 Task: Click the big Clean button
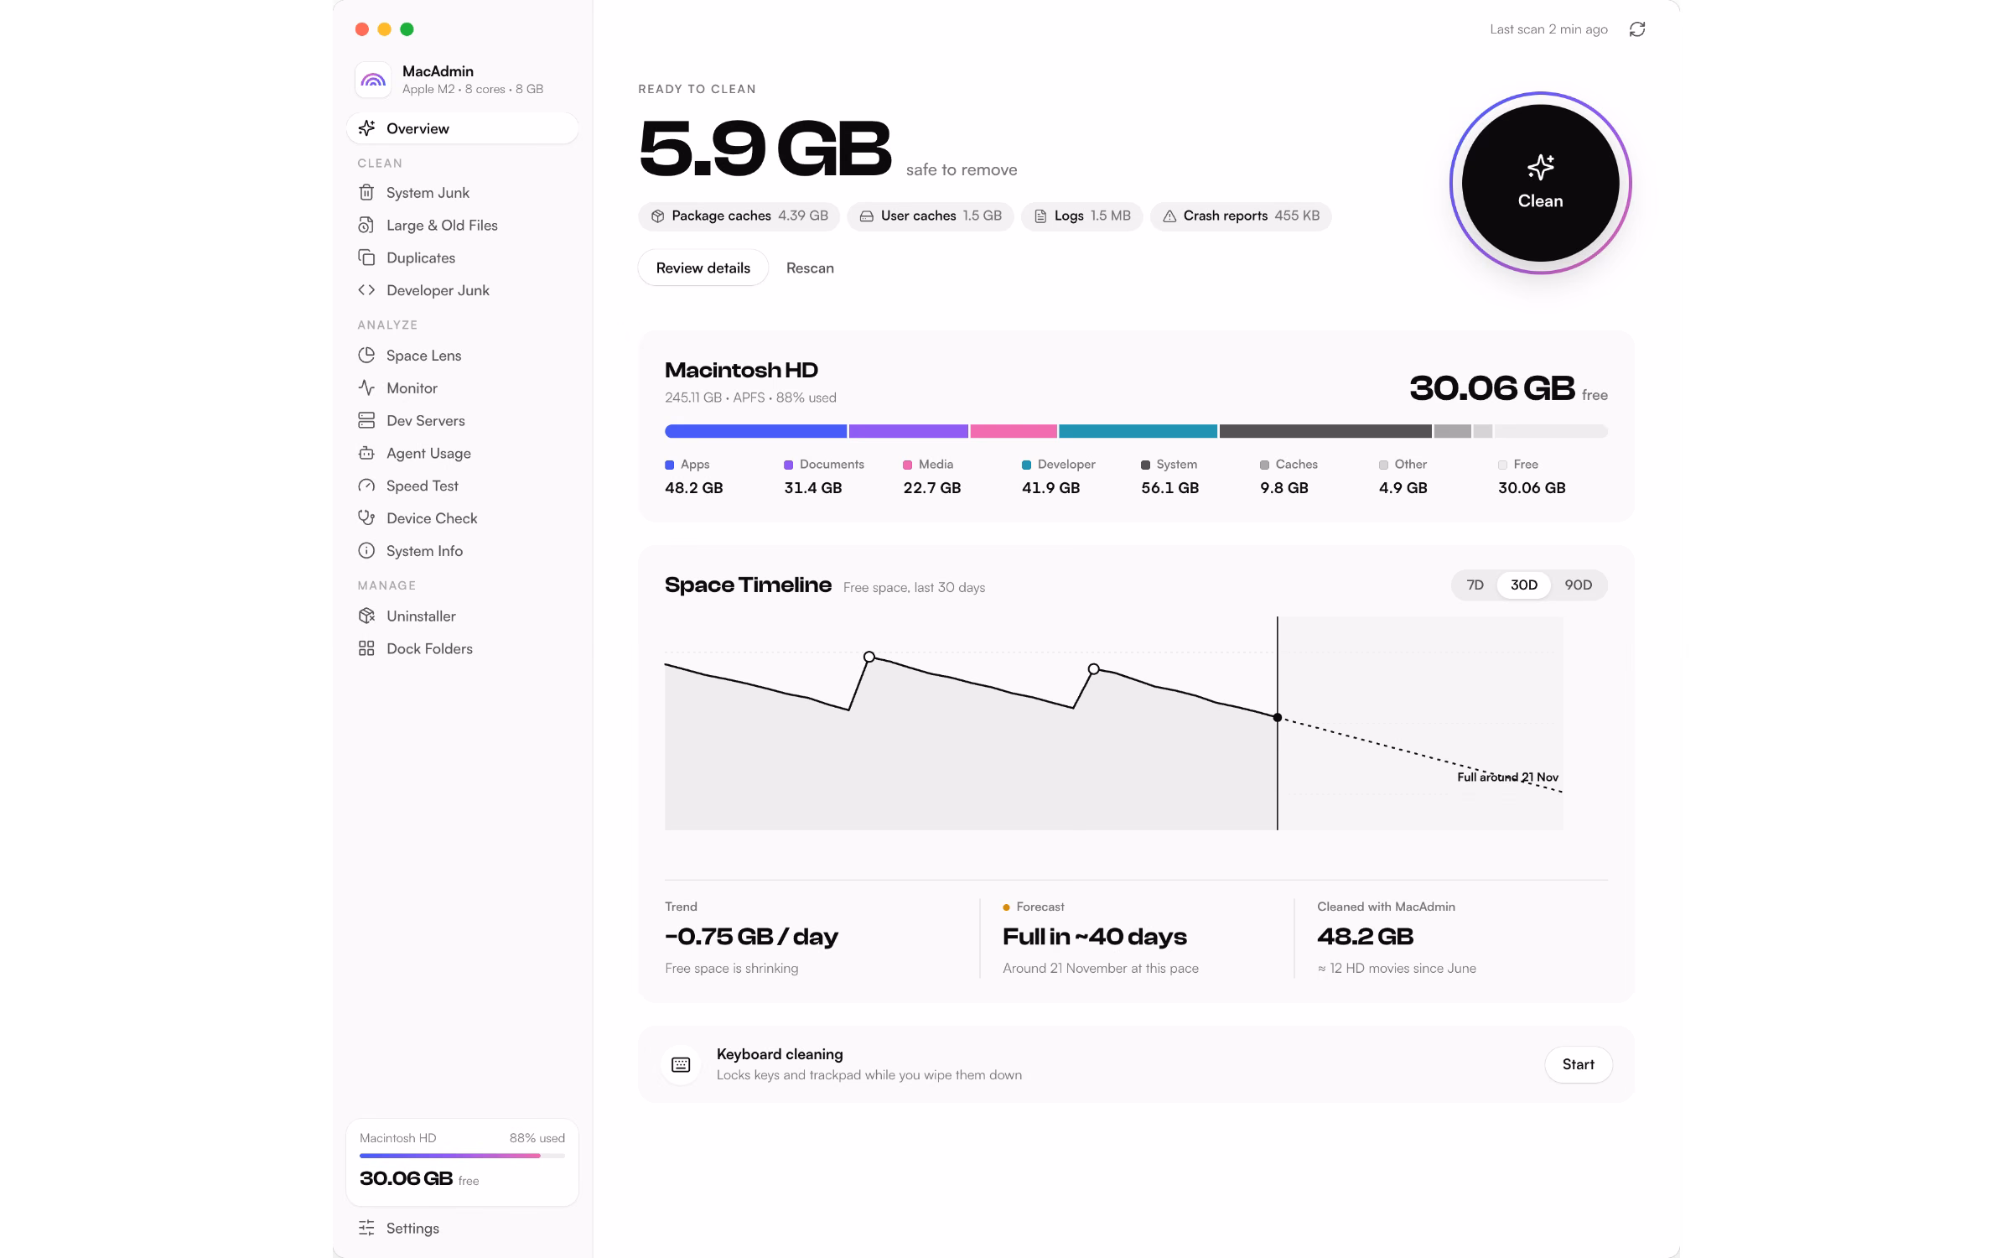[x=1540, y=183]
